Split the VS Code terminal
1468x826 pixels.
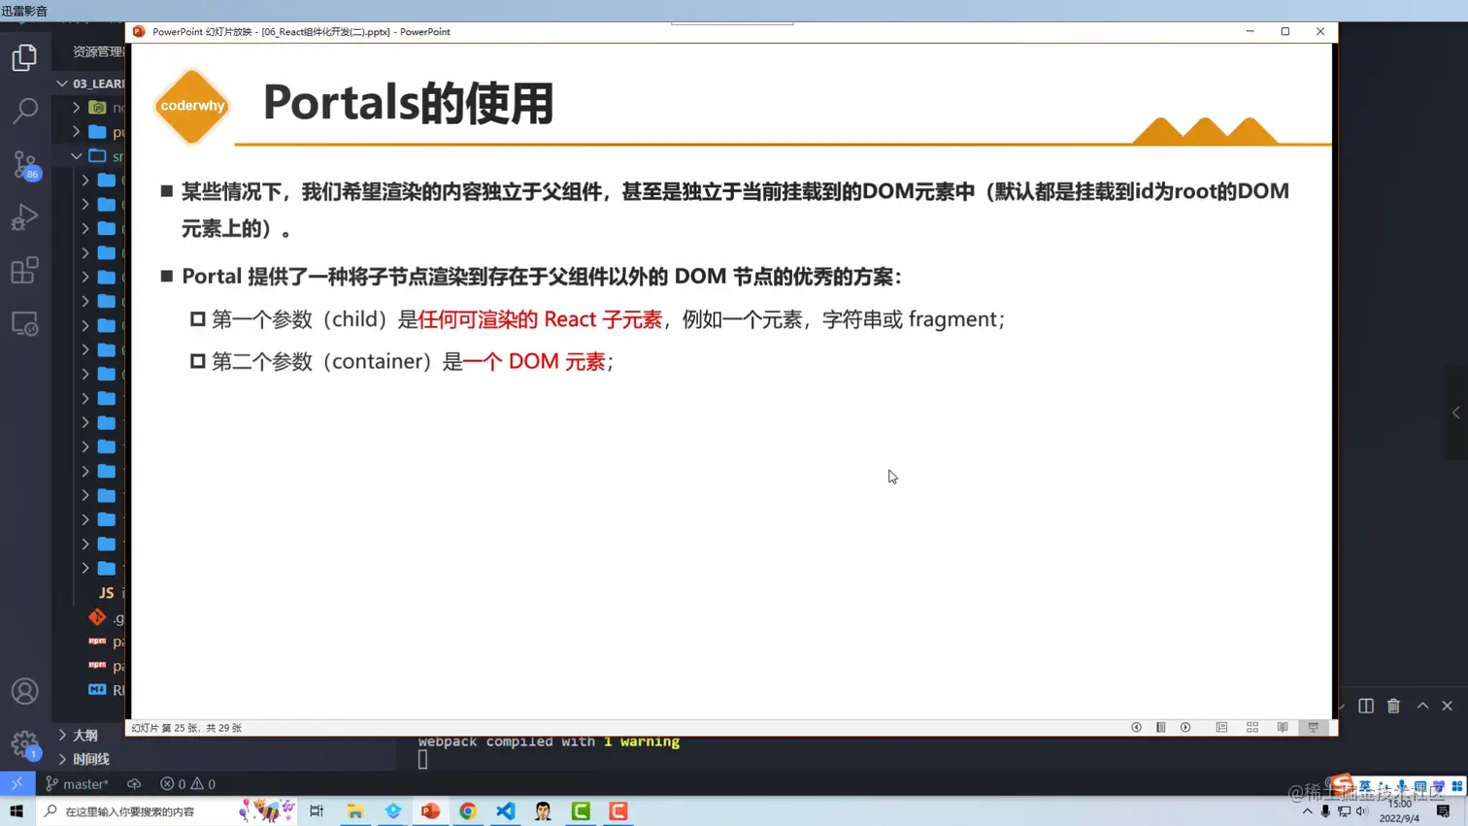click(1366, 706)
